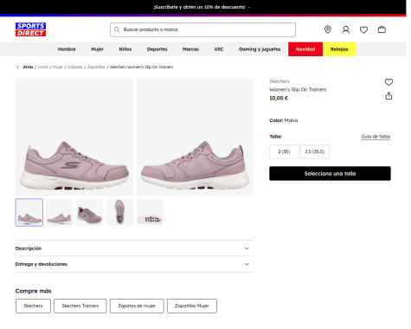Open the Mujer menu
The width and height of the screenshot is (411, 329).
tap(97, 49)
